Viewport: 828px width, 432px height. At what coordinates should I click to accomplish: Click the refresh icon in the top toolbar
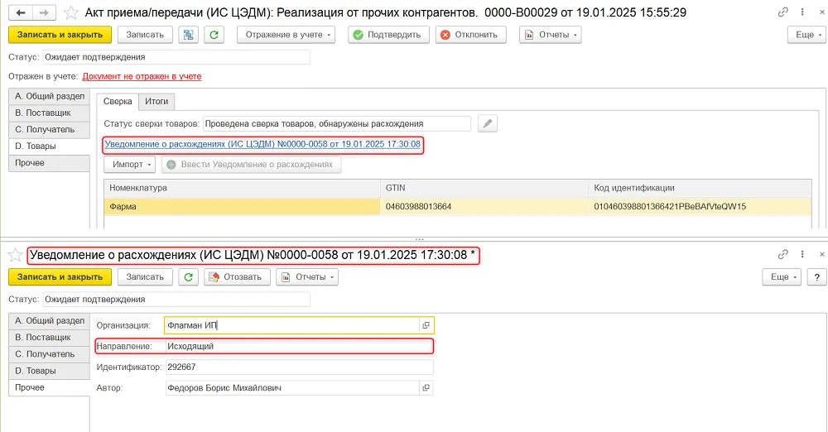pyautogui.click(x=214, y=35)
